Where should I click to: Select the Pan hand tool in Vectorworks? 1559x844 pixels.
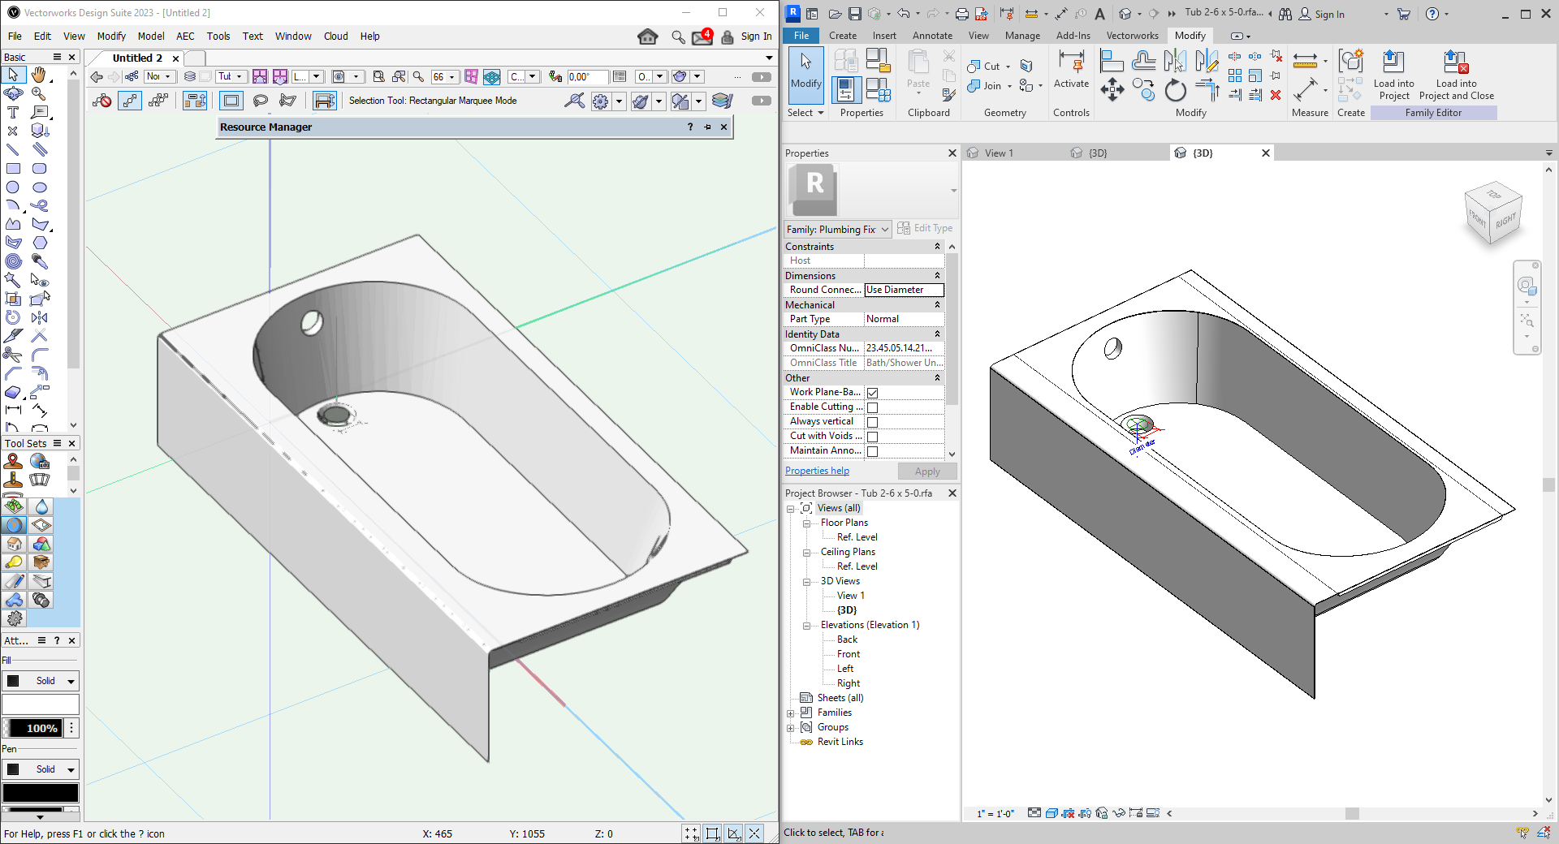[39, 75]
